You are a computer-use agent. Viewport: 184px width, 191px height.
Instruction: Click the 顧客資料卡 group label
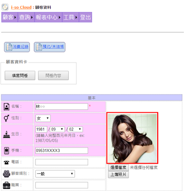(x=16, y=62)
